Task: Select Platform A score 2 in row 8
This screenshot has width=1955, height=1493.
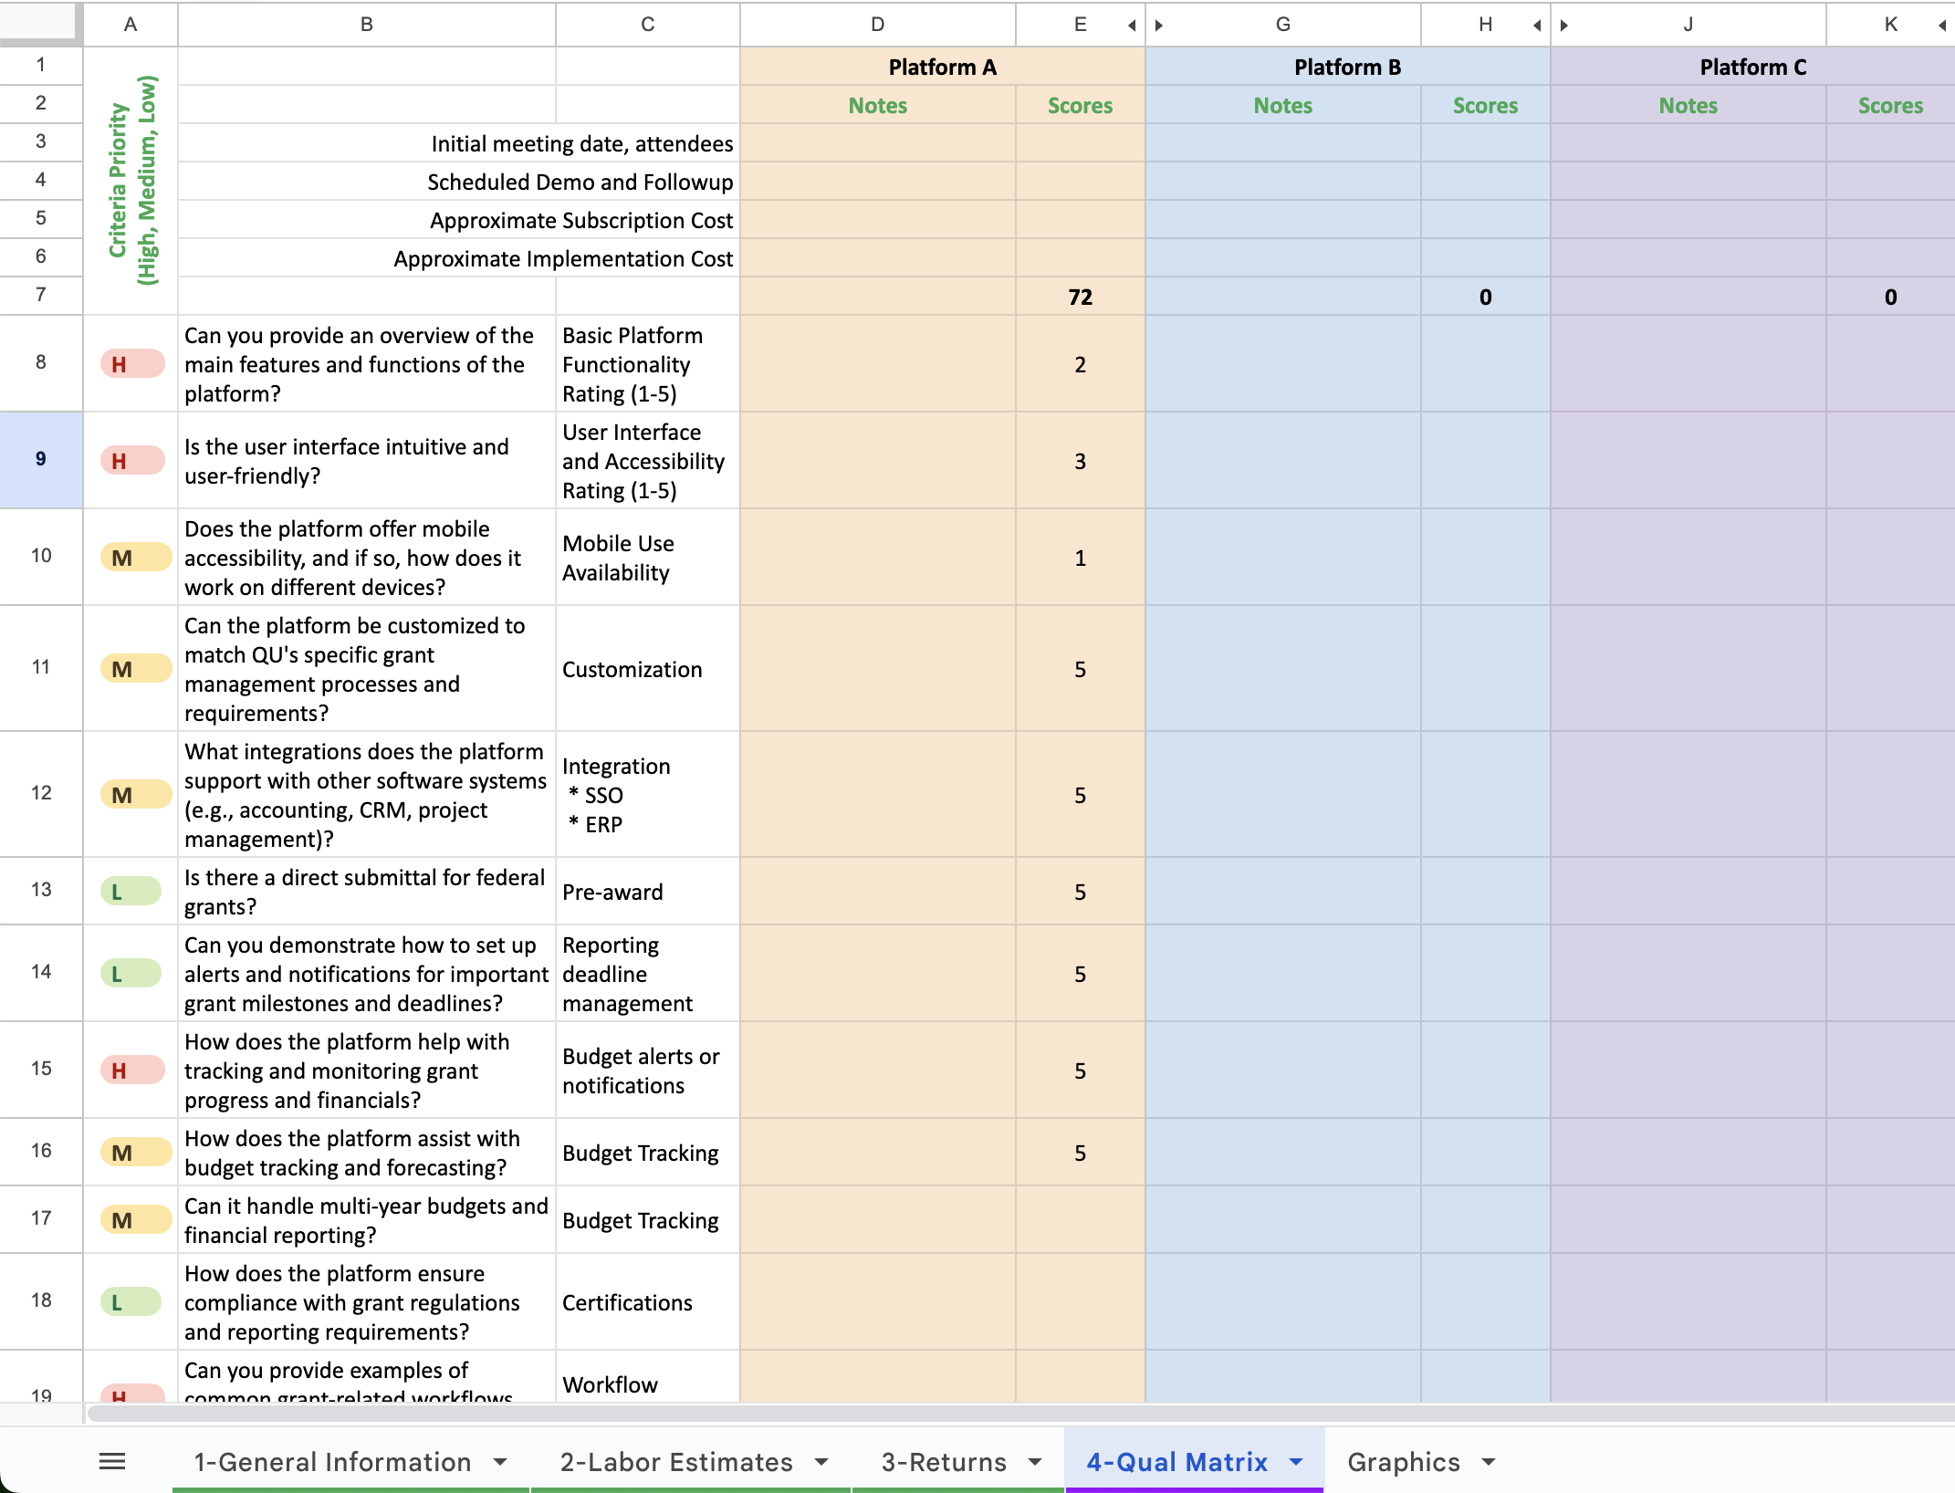Action: click(1081, 364)
